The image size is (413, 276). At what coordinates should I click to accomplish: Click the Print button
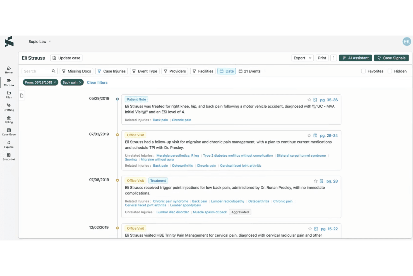tap(322, 58)
